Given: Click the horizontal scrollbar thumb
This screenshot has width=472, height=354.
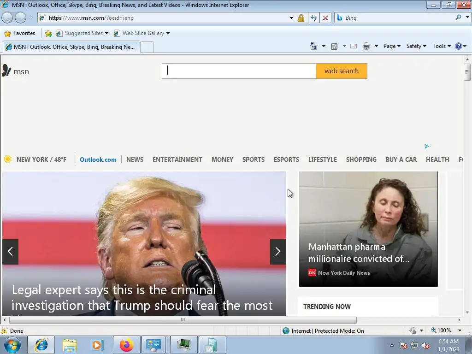Looking at the screenshot, I should click(x=183, y=320).
